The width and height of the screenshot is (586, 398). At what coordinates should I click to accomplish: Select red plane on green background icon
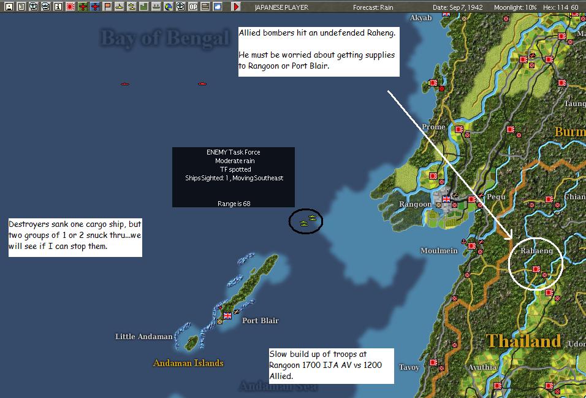[83, 6]
